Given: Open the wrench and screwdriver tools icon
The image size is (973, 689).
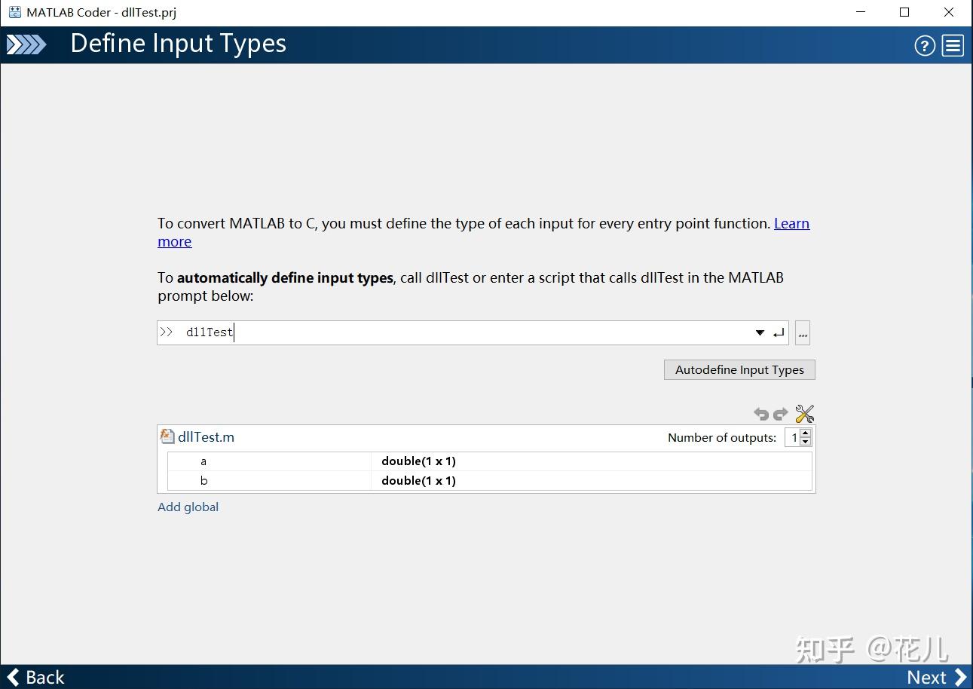Looking at the screenshot, I should [804, 414].
